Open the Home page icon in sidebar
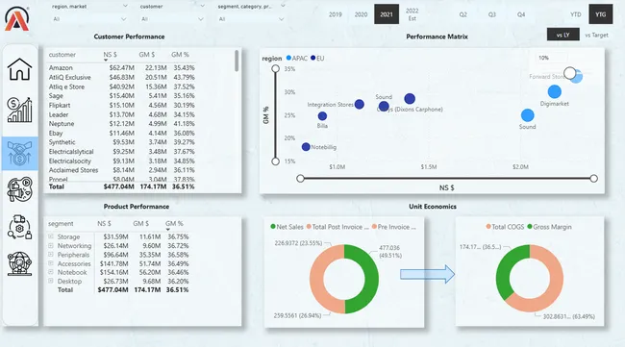 (19, 69)
